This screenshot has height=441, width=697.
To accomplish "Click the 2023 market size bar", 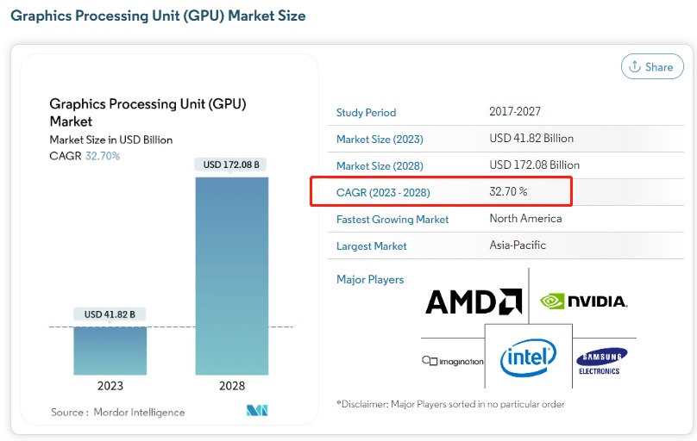I will (x=110, y=350).
